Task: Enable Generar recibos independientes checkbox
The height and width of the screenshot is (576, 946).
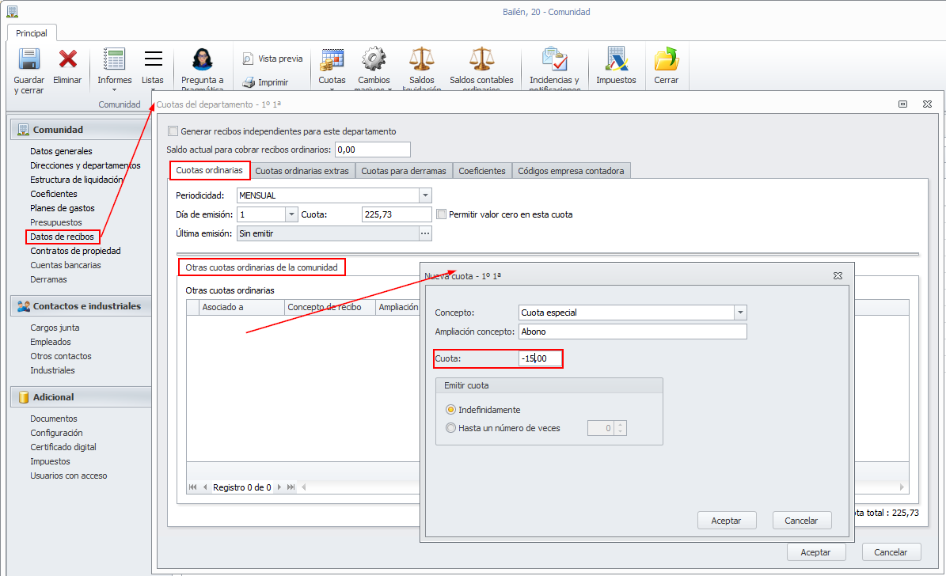Action: coord(173,131)
